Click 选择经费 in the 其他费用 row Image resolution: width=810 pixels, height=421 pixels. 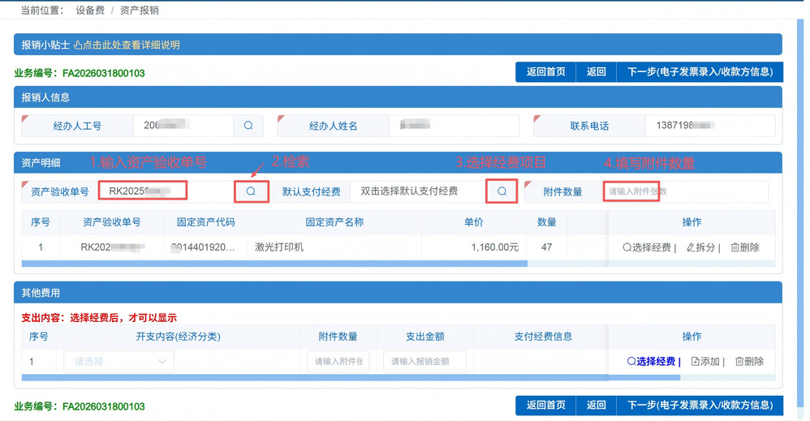pyautogui.click(x=652, y=362)
